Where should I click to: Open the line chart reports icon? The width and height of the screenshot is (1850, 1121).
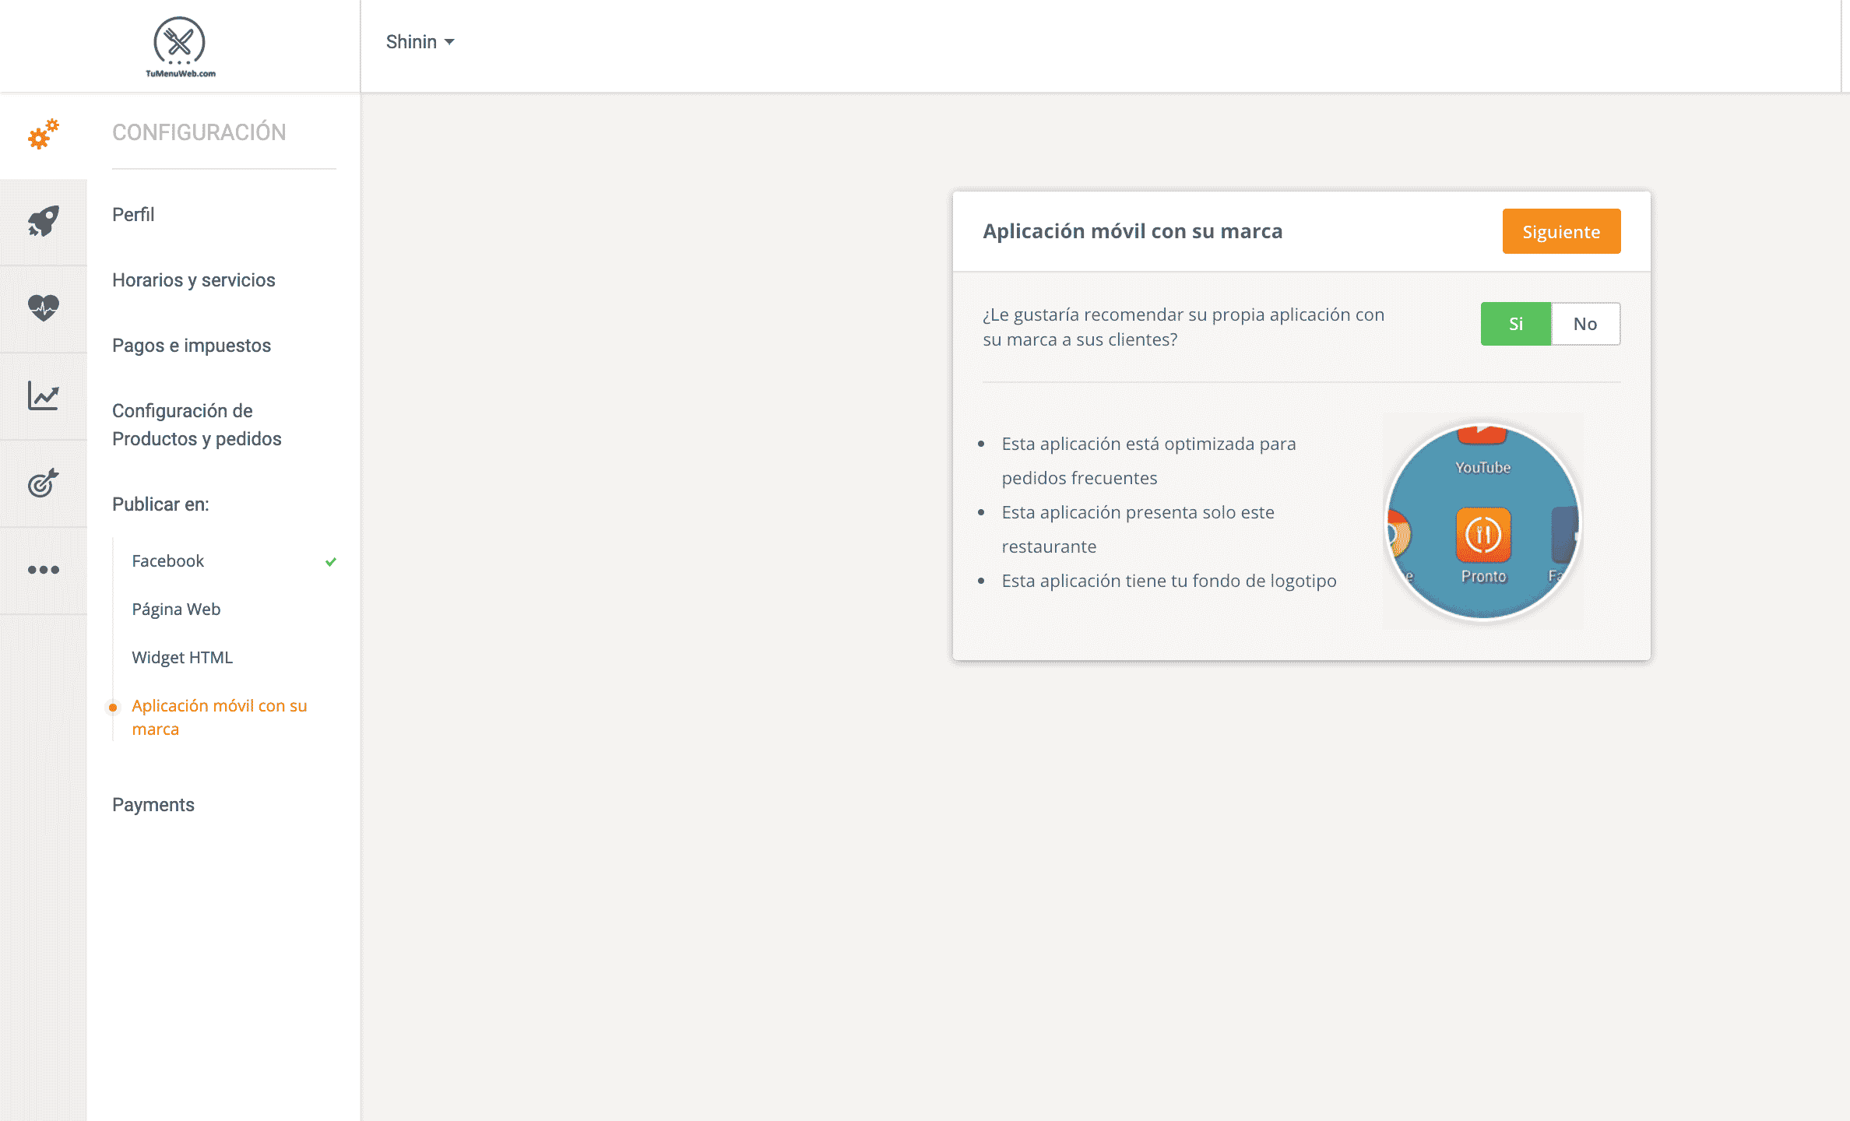[44, 395]
